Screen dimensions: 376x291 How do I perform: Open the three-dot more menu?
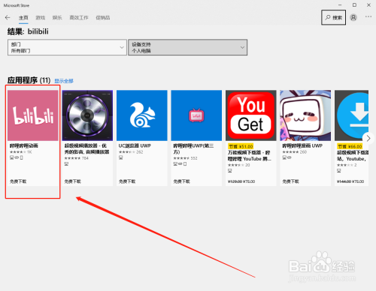pyautogui.click(x=368, y=16)
